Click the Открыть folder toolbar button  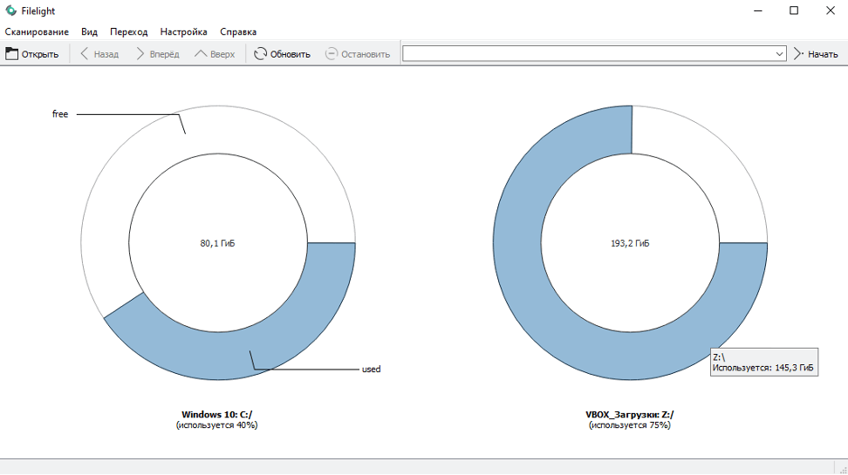click(x=32, y=54)
